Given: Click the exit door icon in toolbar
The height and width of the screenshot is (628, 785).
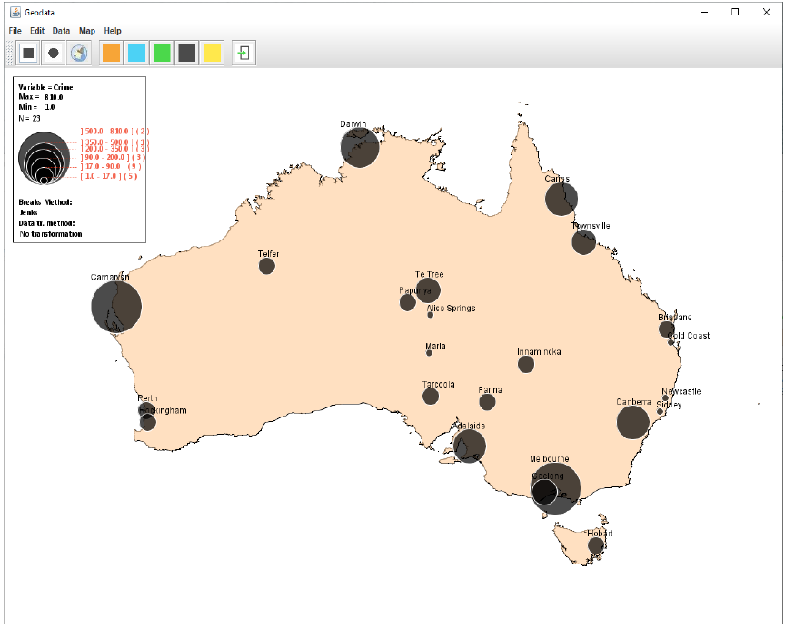Looking at the screenshot, I should (x=243, y=53).
